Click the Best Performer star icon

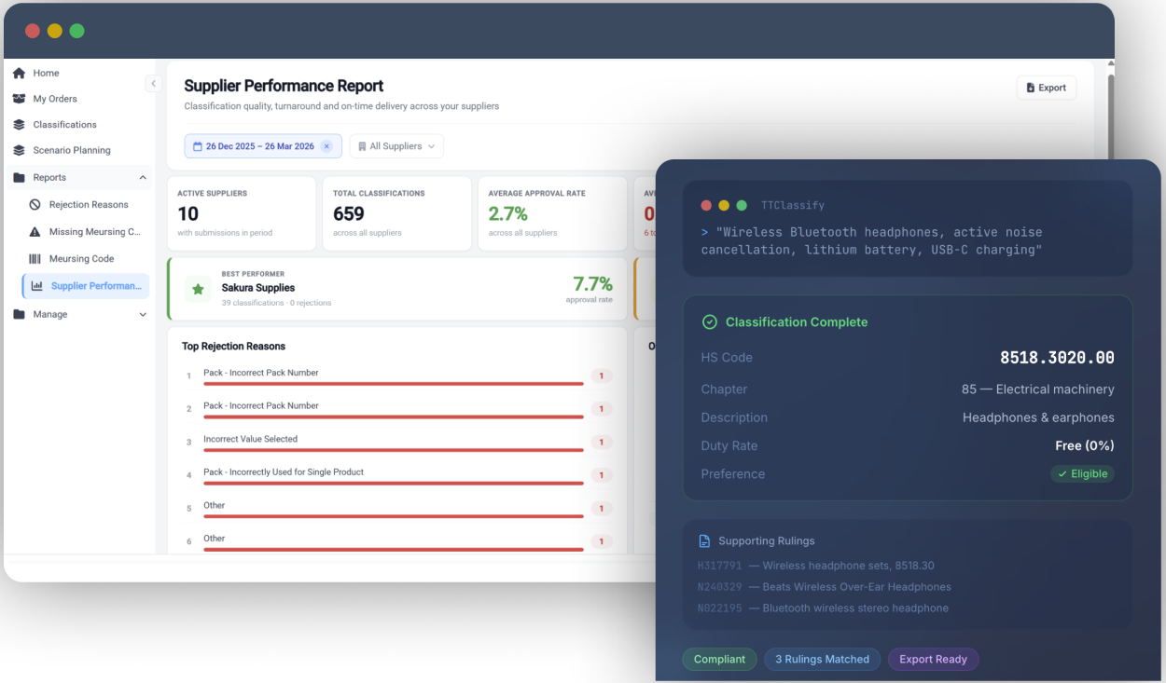(x=198, y=290)
